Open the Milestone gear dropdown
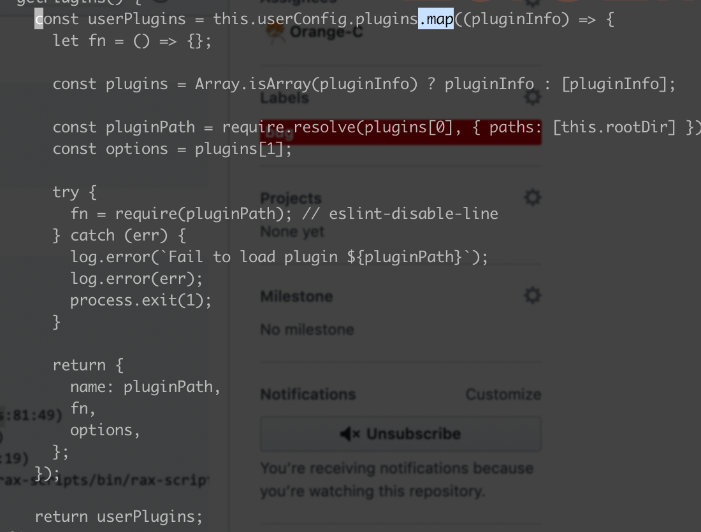 click(532, 295)
